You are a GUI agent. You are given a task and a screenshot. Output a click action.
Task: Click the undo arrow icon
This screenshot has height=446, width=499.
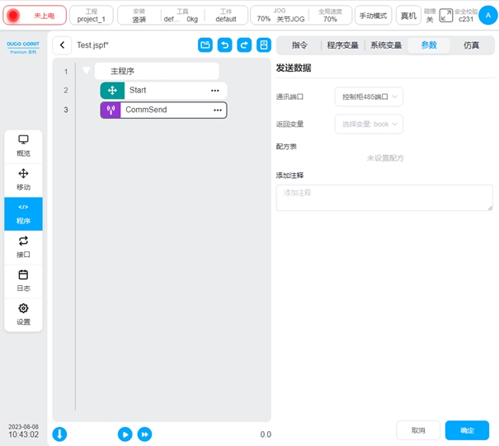tap(224, 45)
